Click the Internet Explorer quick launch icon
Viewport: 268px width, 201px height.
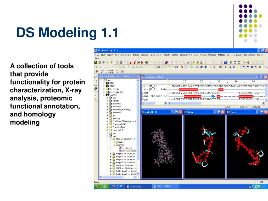[118, 186]
